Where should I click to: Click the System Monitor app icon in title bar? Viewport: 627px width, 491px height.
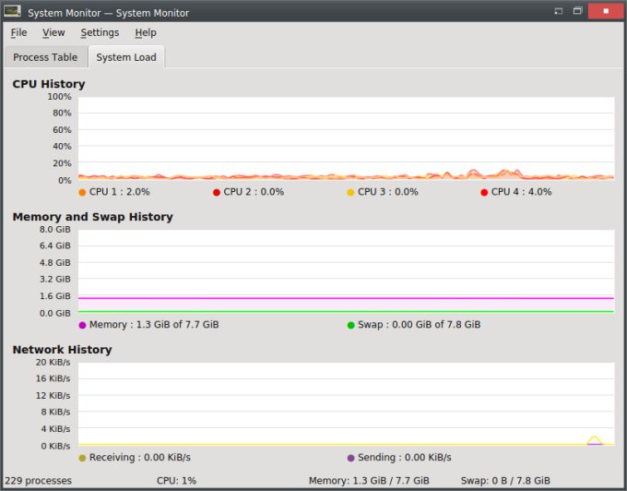tap(13, 12)
